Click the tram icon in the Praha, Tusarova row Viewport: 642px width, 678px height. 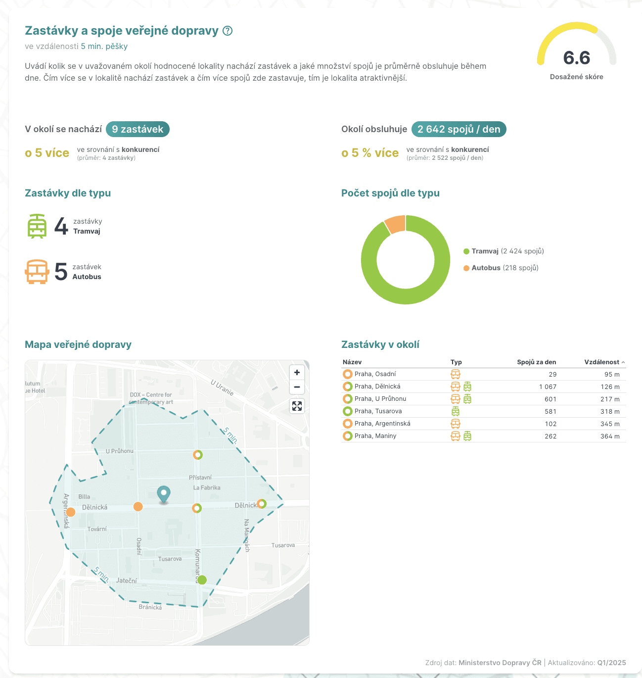(455, 411)
